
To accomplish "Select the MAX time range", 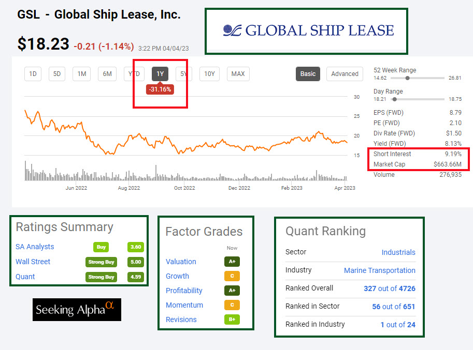I will point(238,74).
